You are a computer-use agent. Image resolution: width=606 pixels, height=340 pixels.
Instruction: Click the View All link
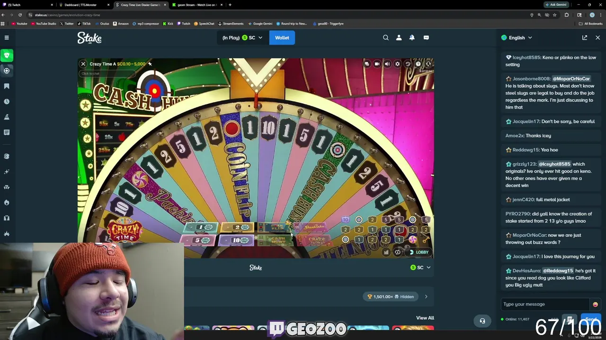click(x=425, y=318)
